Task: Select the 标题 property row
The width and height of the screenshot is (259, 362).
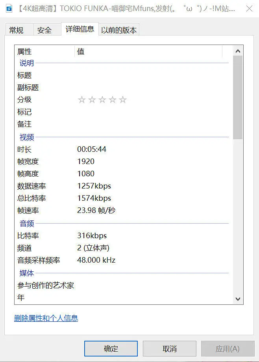Action: 122,75
